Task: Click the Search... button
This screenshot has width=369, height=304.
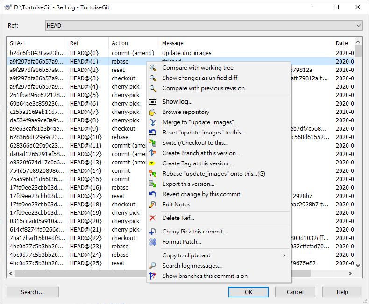Action: pyautogui.click(x=33, y=292)
